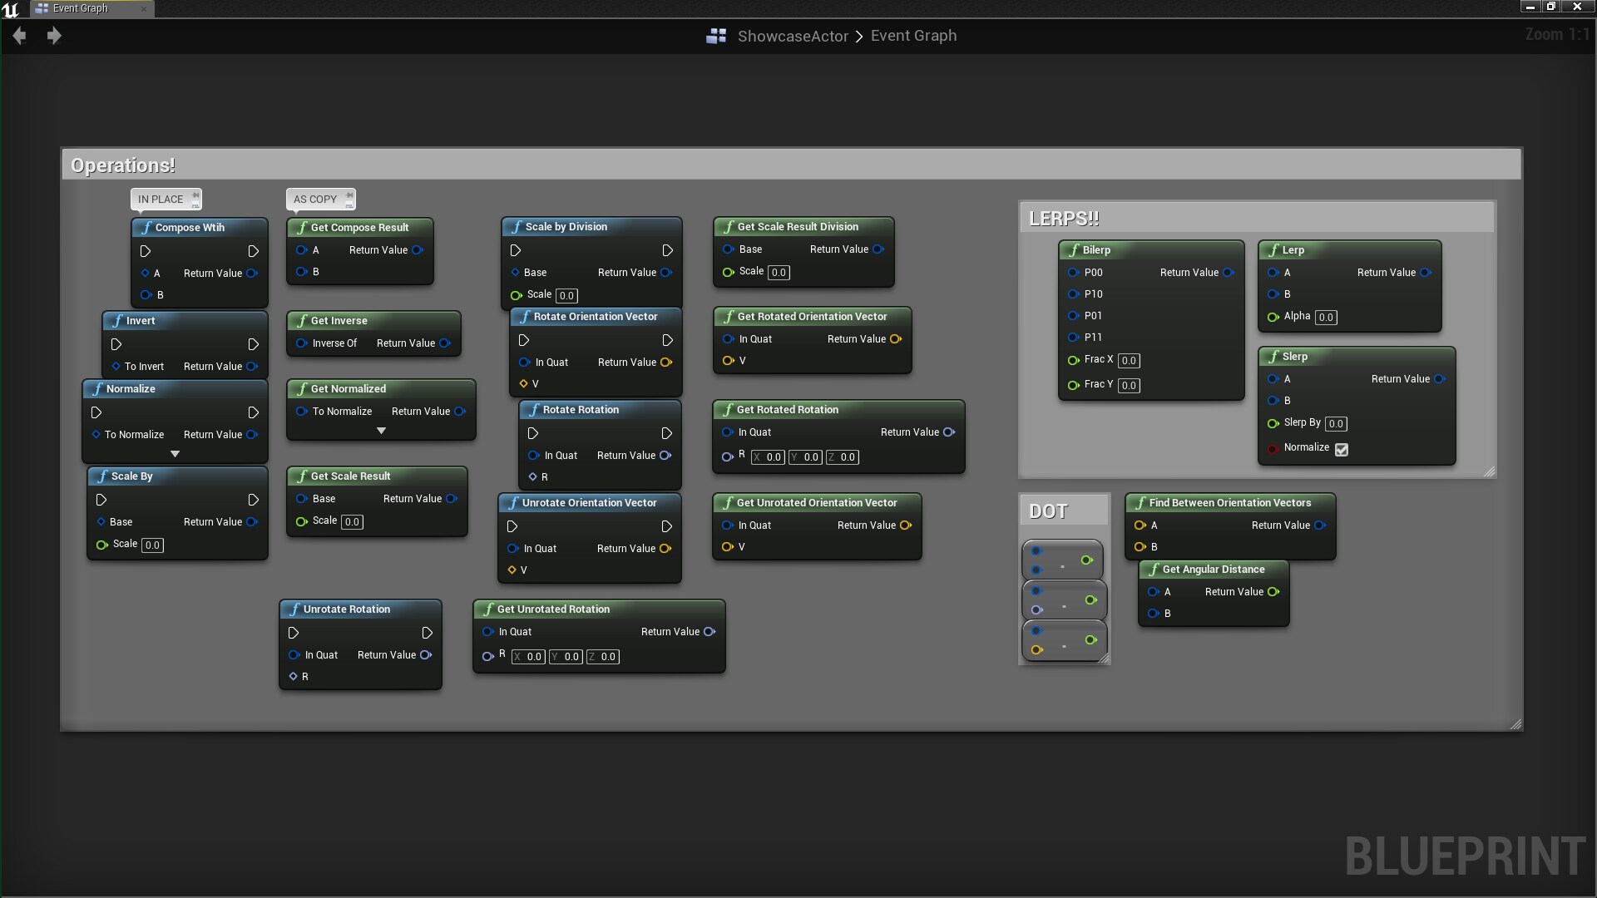Select the Event Graph tab
The height and width of the screenshot is (898, 1597).
point(79,8)
